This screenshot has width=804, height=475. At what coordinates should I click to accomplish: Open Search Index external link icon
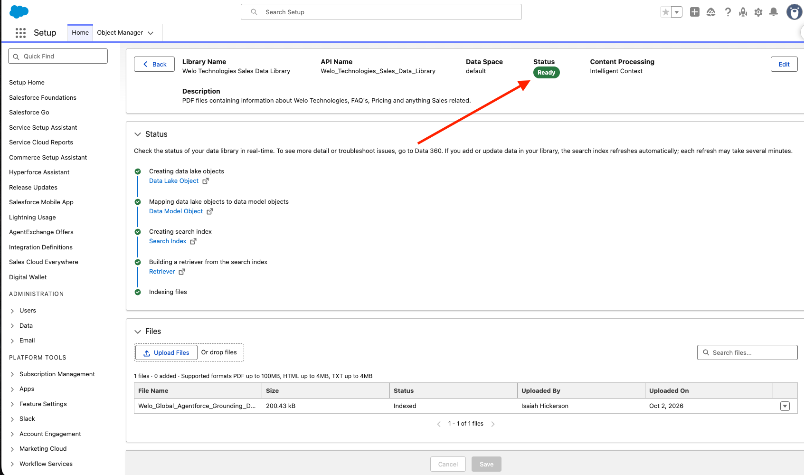(193, 241)
